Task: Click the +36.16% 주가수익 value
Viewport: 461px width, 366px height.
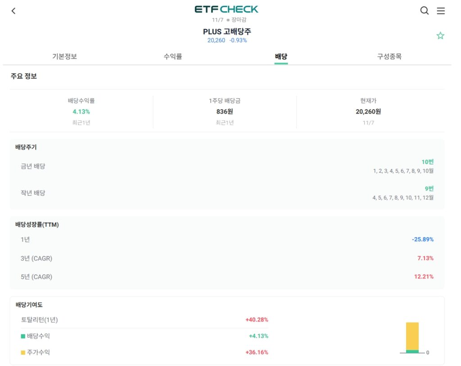Action: pyautogui.click(x=257, y=352)
